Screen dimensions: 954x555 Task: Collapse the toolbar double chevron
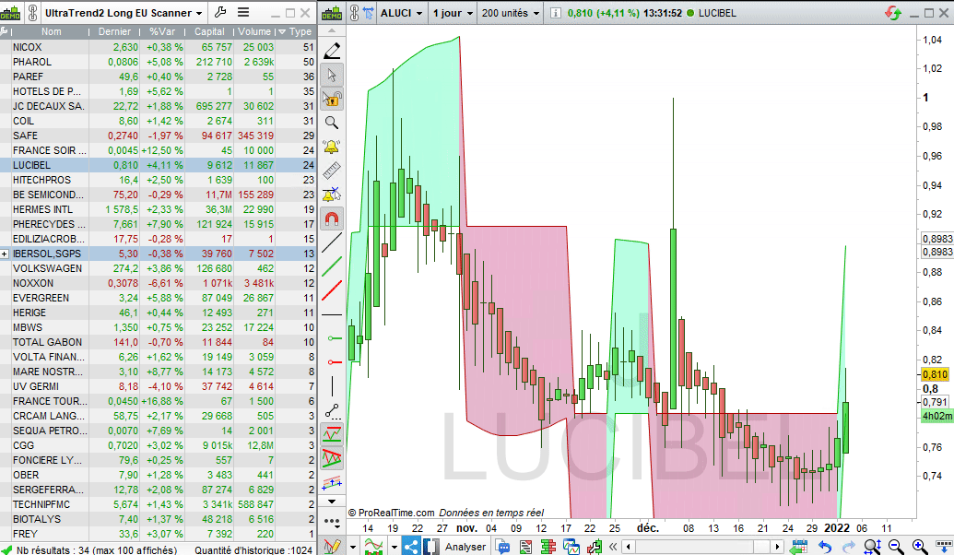tap(613, 547)
